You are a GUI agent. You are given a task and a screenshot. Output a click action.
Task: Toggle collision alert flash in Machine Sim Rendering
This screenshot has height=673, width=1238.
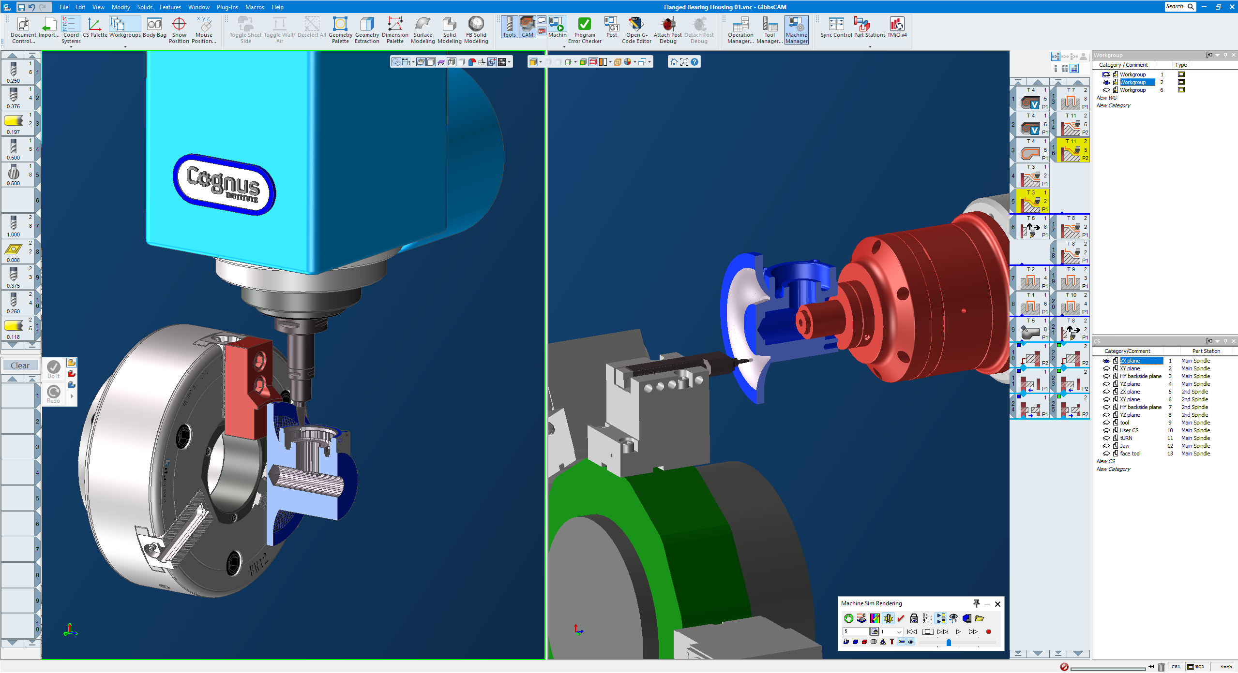(888, 618)
